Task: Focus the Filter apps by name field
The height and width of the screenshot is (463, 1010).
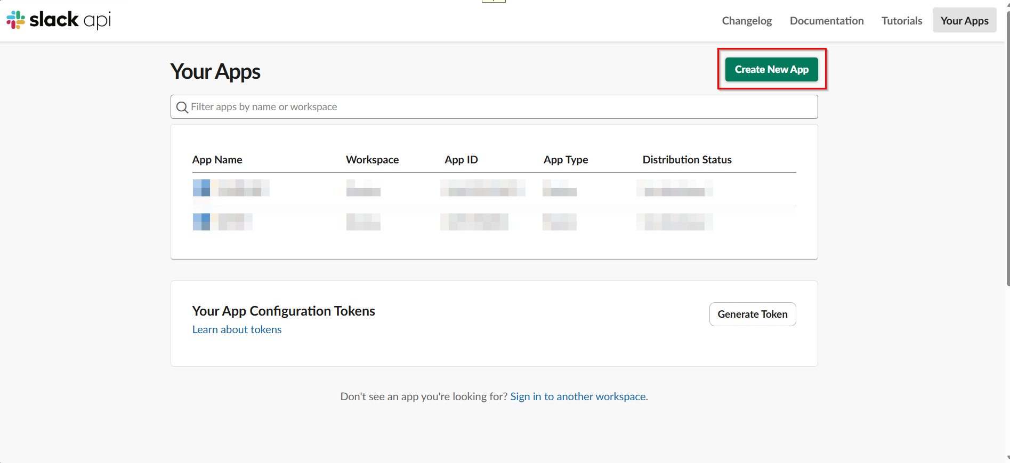Action: [x=494, y=107]
